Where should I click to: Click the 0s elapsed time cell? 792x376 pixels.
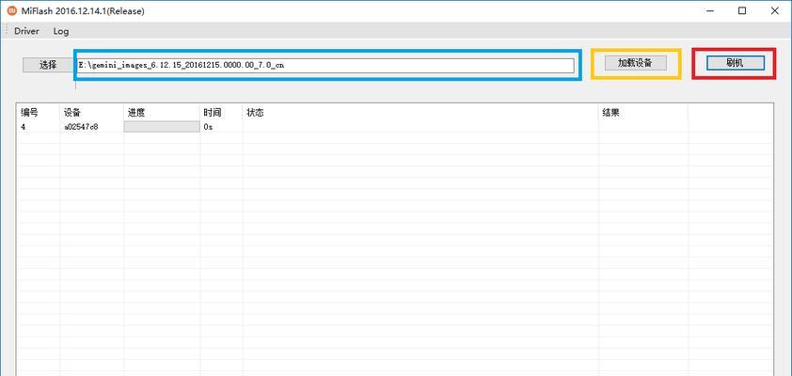pos(208,127)
